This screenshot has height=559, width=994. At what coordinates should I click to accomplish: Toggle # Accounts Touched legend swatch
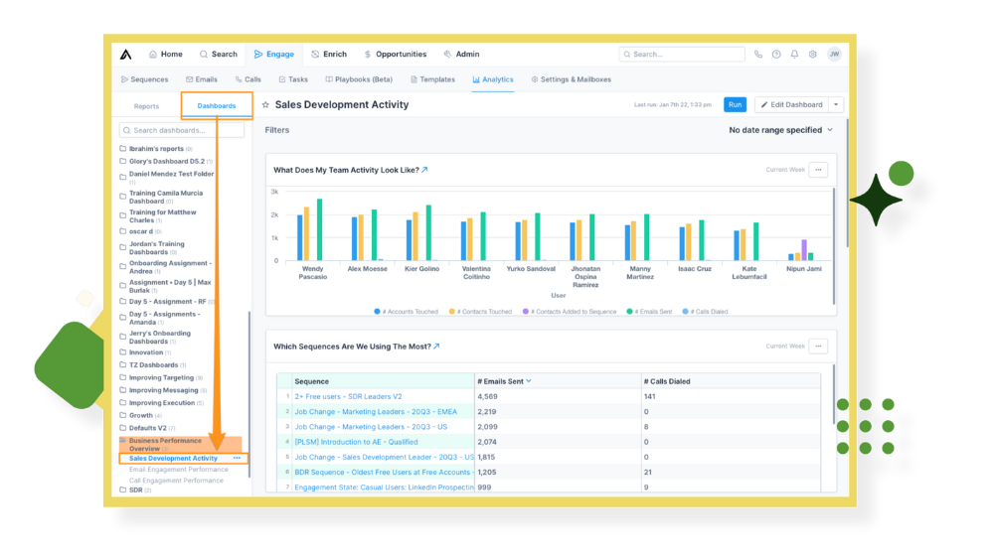pos(377,312)
